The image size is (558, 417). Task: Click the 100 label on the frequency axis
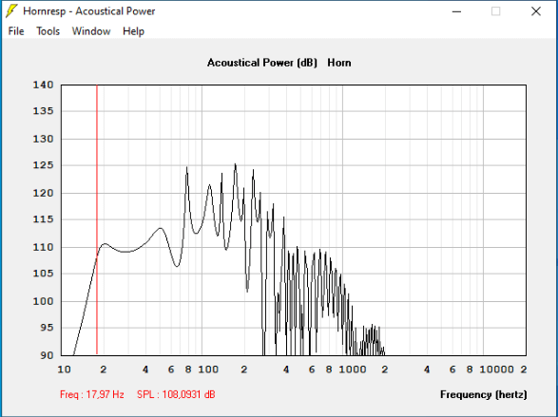click(208, 370)
